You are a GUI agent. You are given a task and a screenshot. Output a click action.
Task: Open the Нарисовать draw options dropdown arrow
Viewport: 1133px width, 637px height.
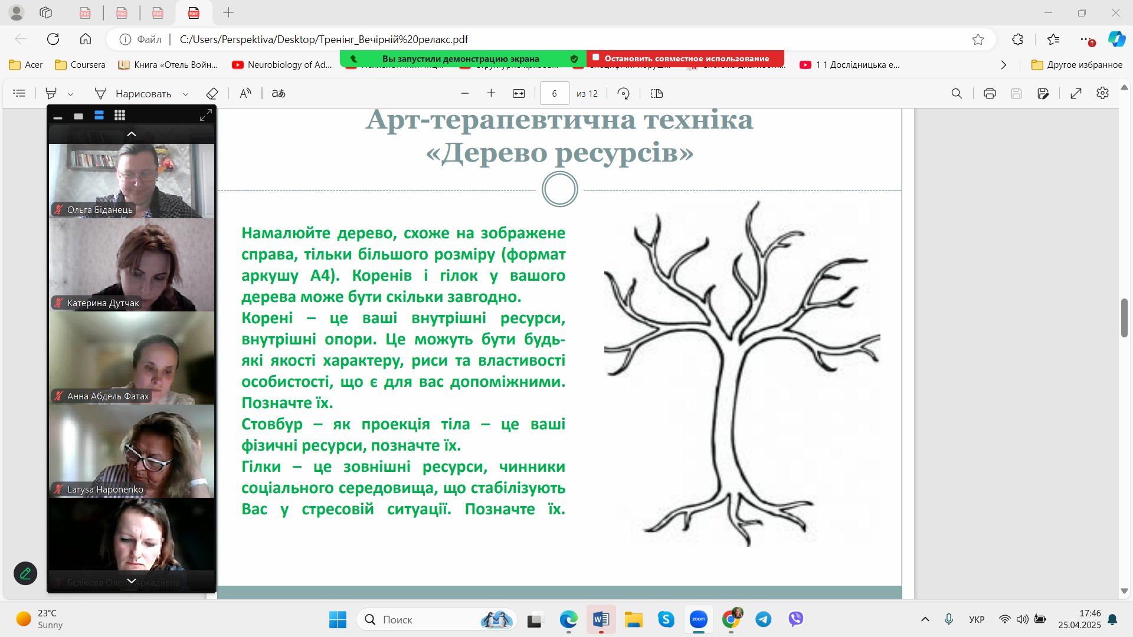(185, 94)
